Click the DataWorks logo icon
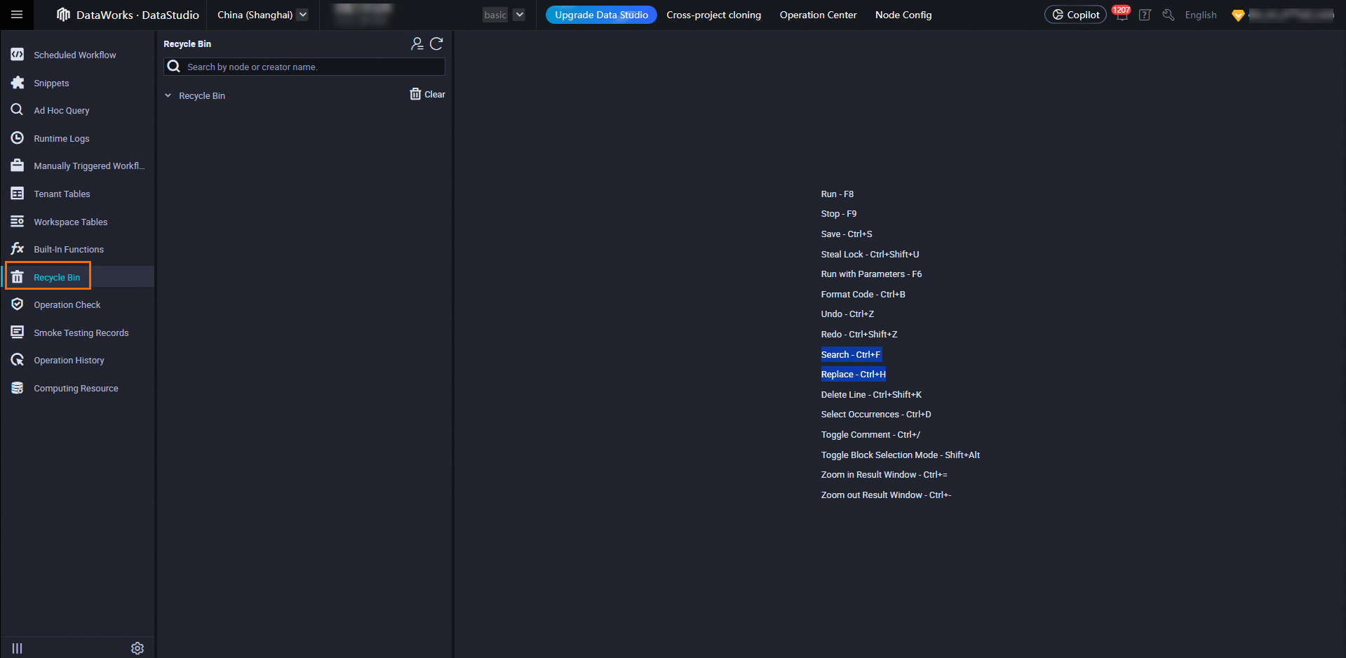1346x658 pixels. [63, 15]
